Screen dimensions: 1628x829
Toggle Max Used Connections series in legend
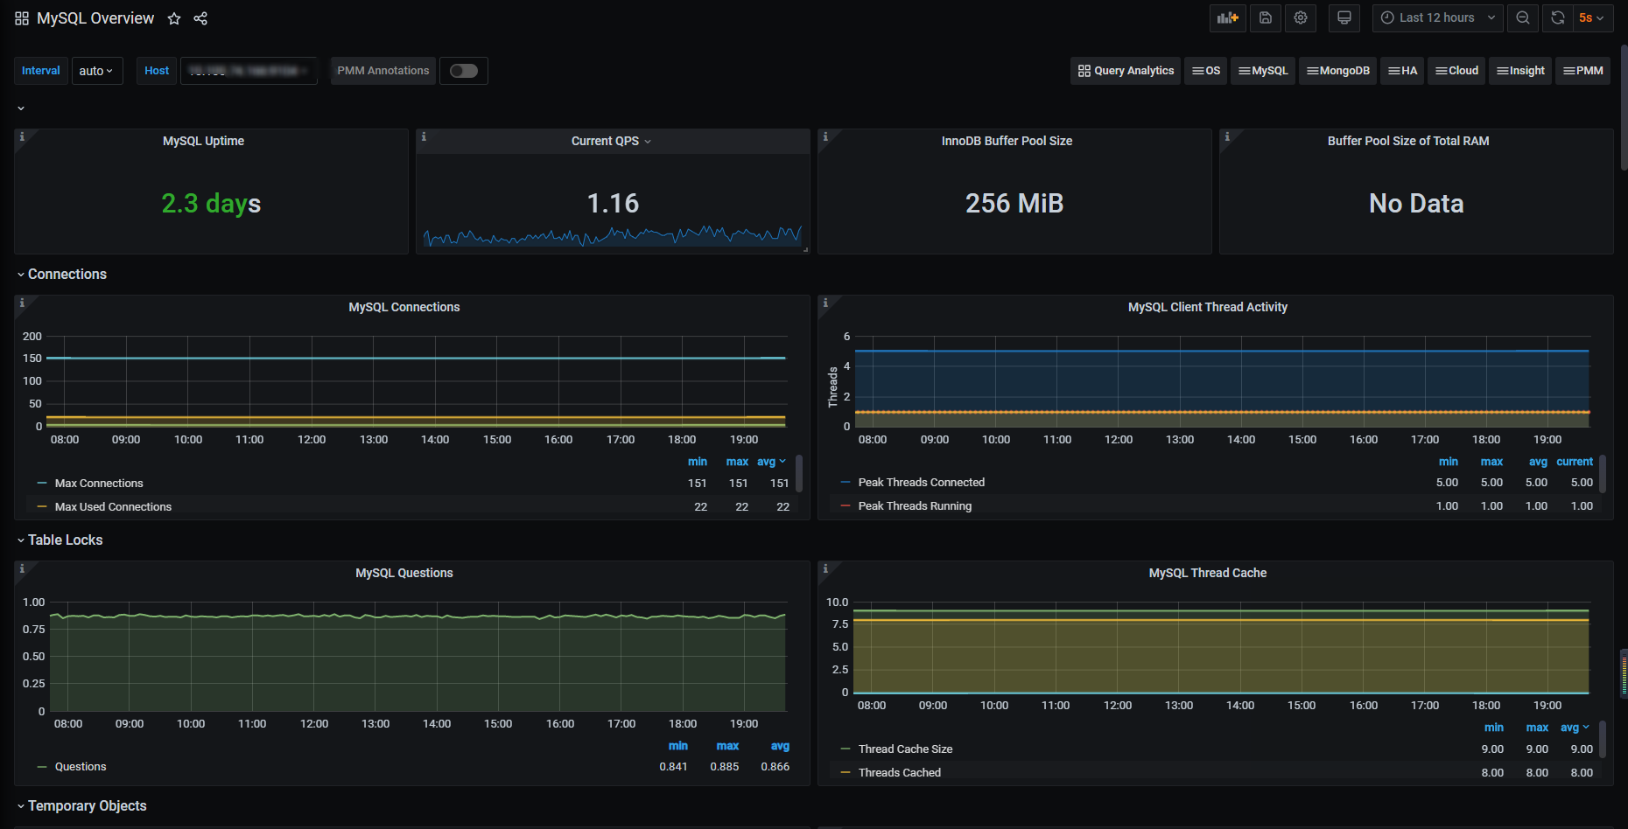pyautogui.click(x=113, y=507)
